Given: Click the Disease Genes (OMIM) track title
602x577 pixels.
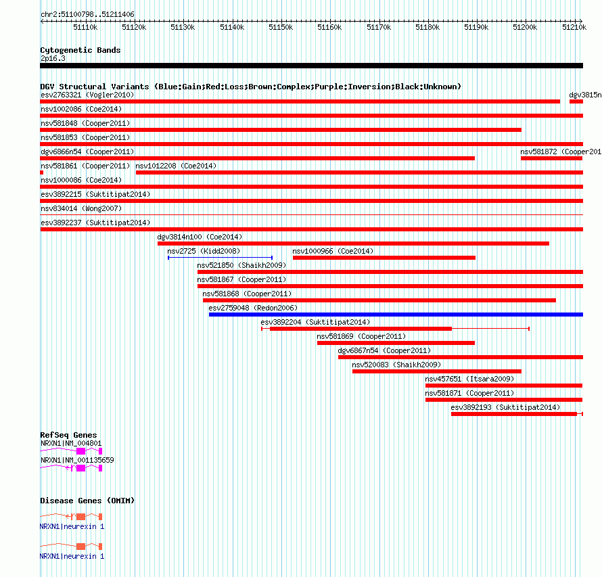Looking at the screenshot, I should point(87,501).
